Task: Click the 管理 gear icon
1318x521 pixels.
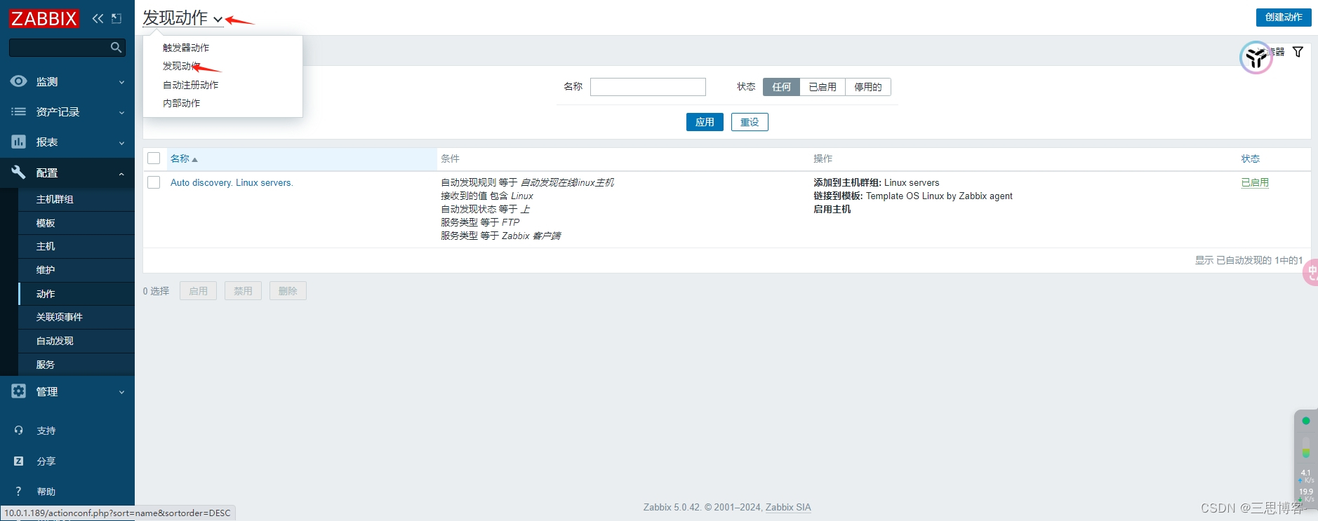Action: tap(18, 391)
